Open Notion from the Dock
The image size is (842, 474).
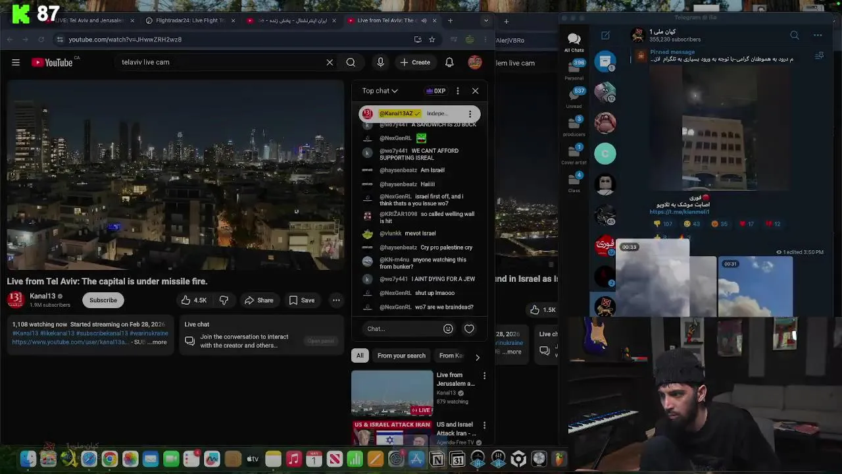click(437, 459)
